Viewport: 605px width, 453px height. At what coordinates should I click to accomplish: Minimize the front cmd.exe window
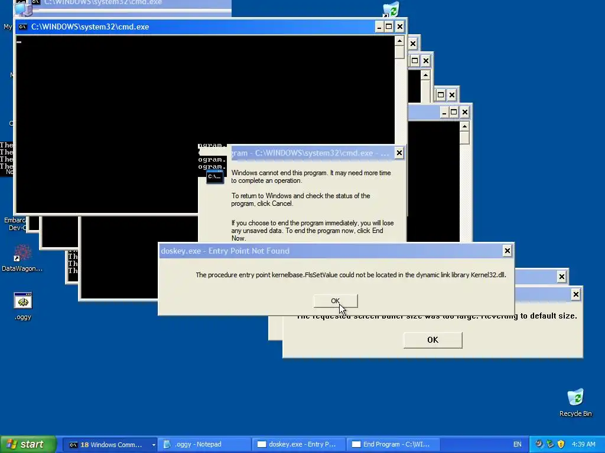[x=379, y=27]
